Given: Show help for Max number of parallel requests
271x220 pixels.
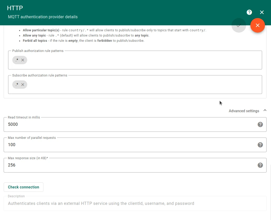Looking at the screenshot, I should [x=260, y=145].
